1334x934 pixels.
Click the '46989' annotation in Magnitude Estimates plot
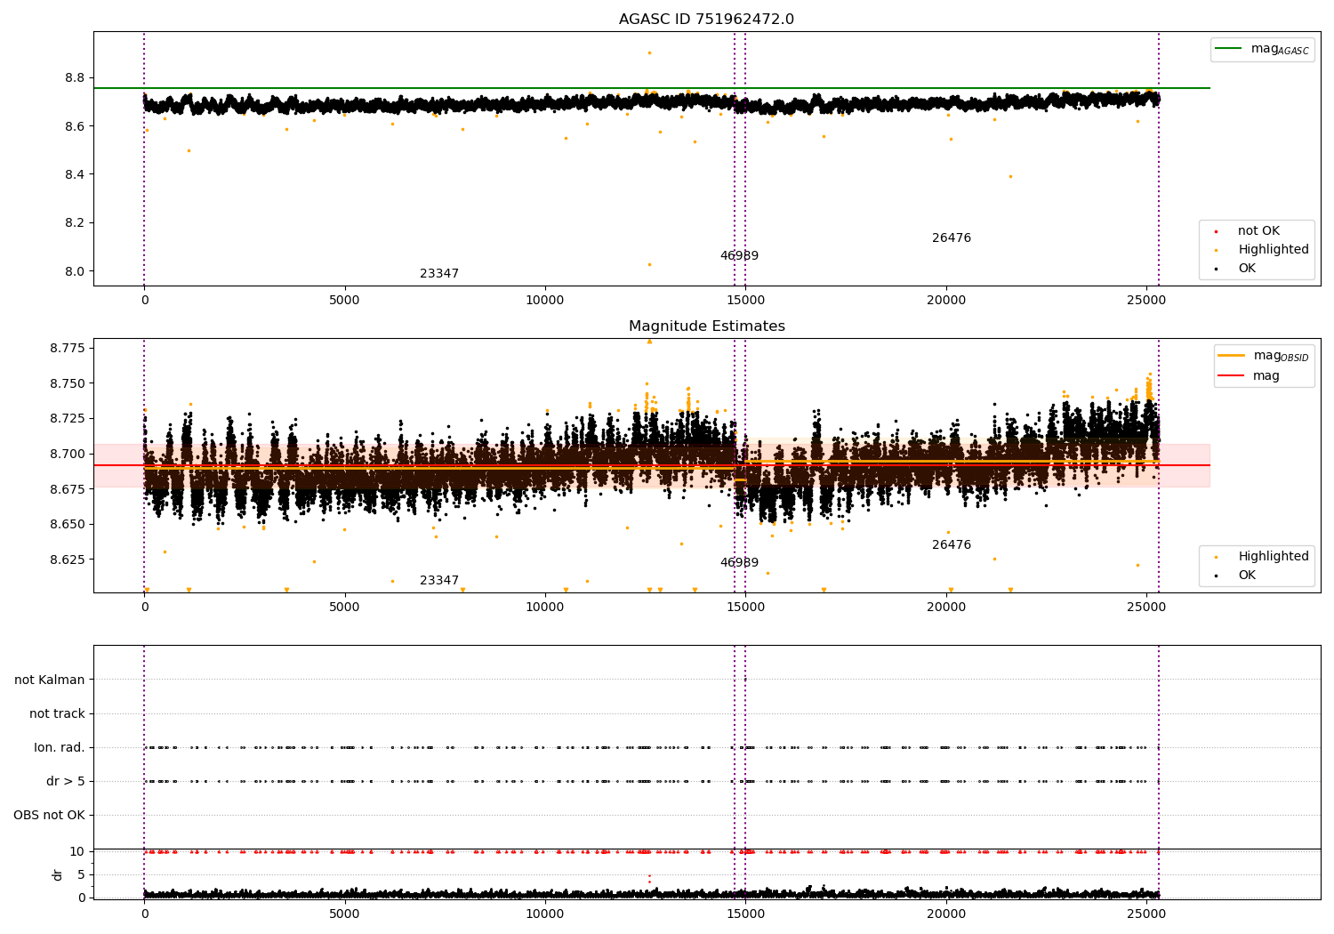[739, 563]
